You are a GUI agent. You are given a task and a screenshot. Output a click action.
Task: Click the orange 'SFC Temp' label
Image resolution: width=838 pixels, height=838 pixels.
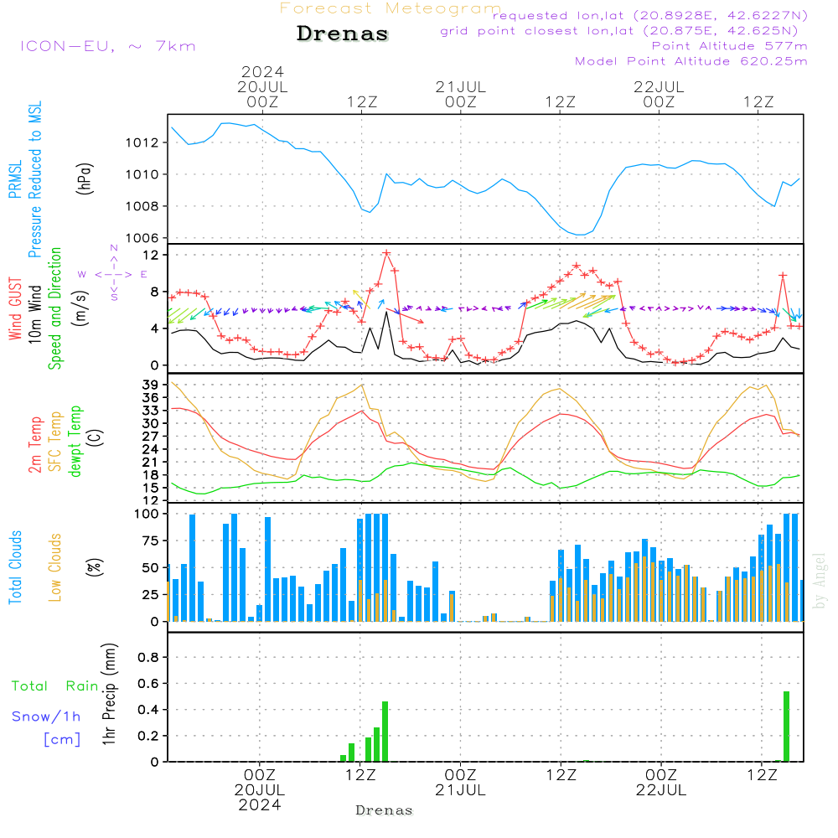55,442
